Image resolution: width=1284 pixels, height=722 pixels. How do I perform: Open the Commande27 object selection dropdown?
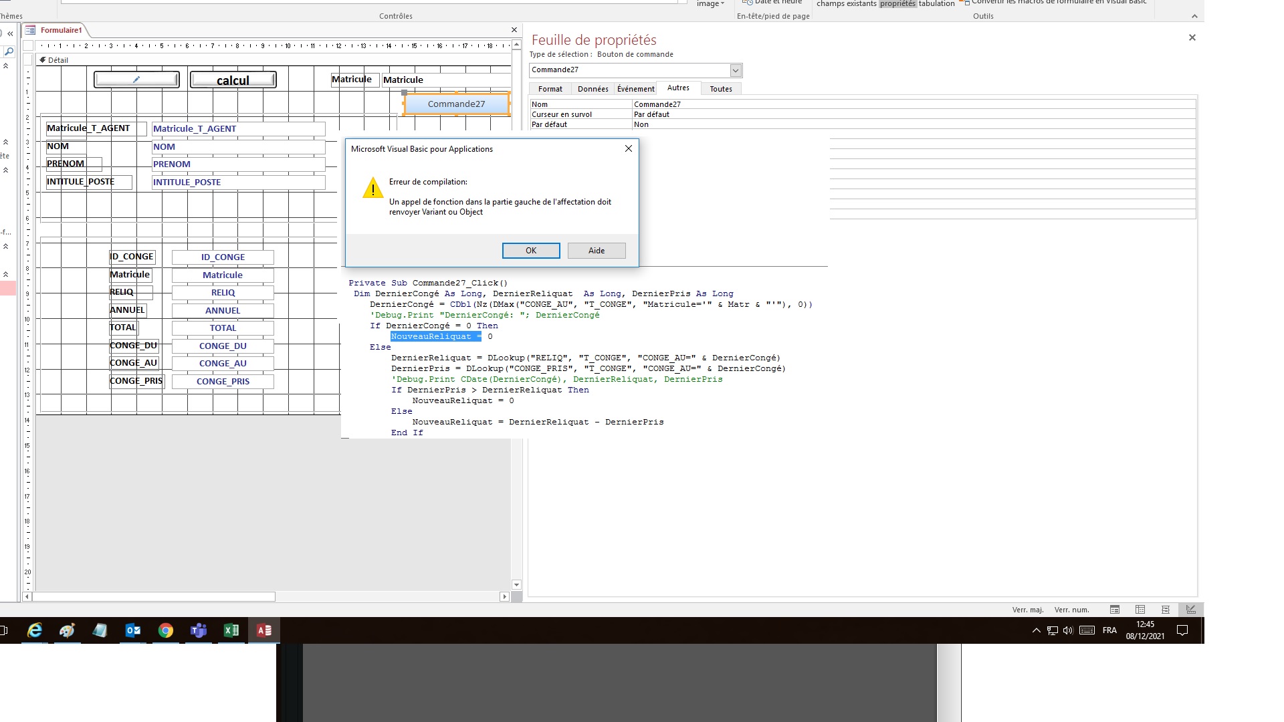click(736, 70)
